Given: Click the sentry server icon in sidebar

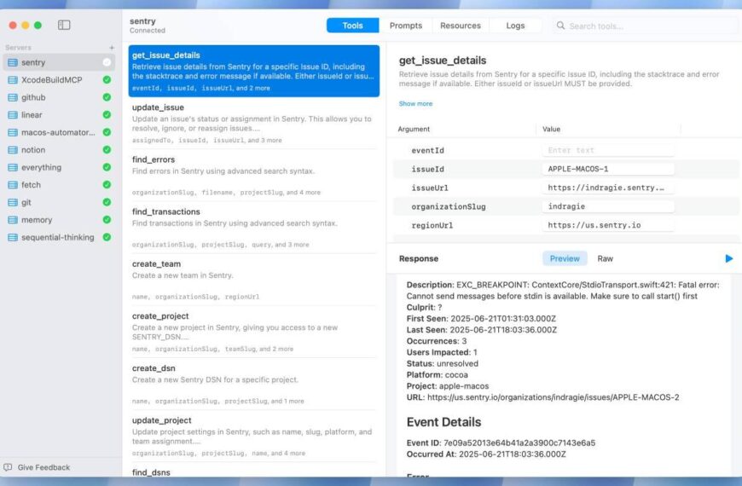Looking at the screenshot, I should 13,62.
